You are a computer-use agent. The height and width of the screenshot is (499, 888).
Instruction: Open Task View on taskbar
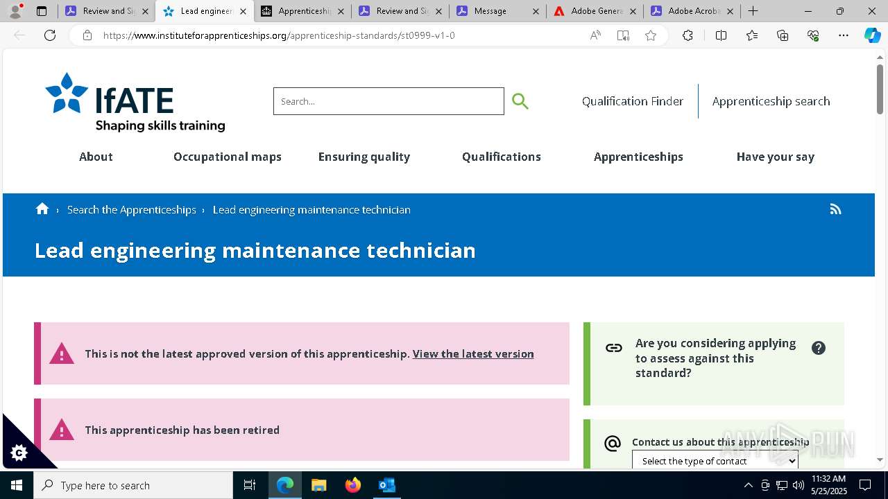tap(250, 485)
